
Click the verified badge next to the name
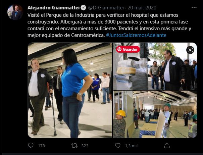[x=83, y=8]
